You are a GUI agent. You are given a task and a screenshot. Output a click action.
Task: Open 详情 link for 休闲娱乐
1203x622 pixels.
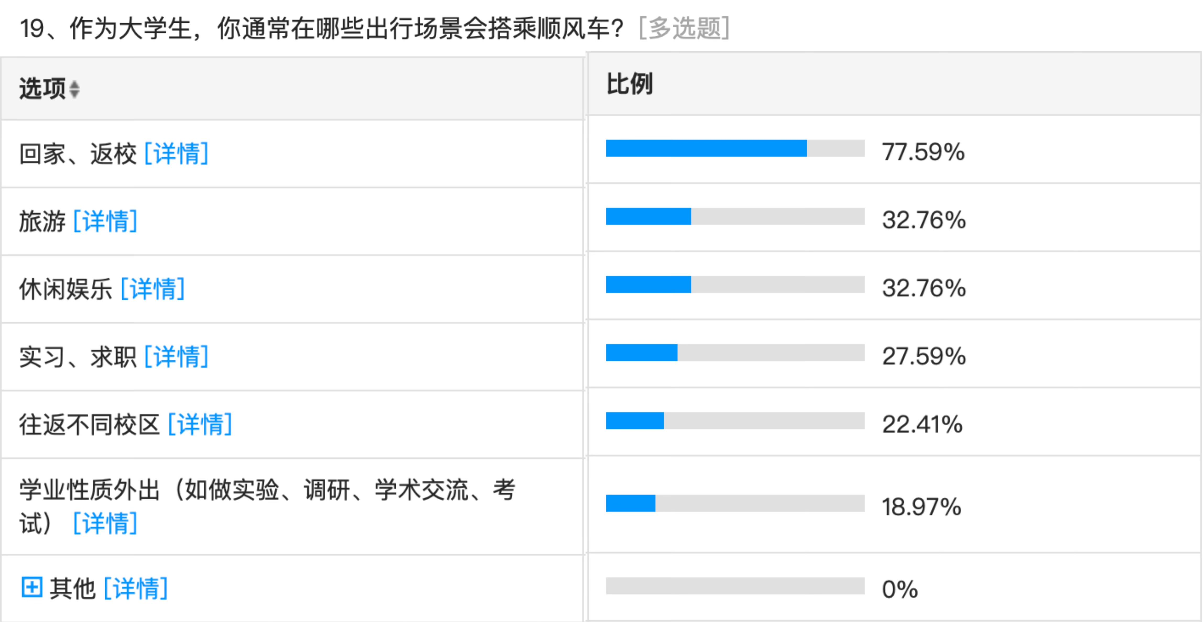(x=153, y=289)
